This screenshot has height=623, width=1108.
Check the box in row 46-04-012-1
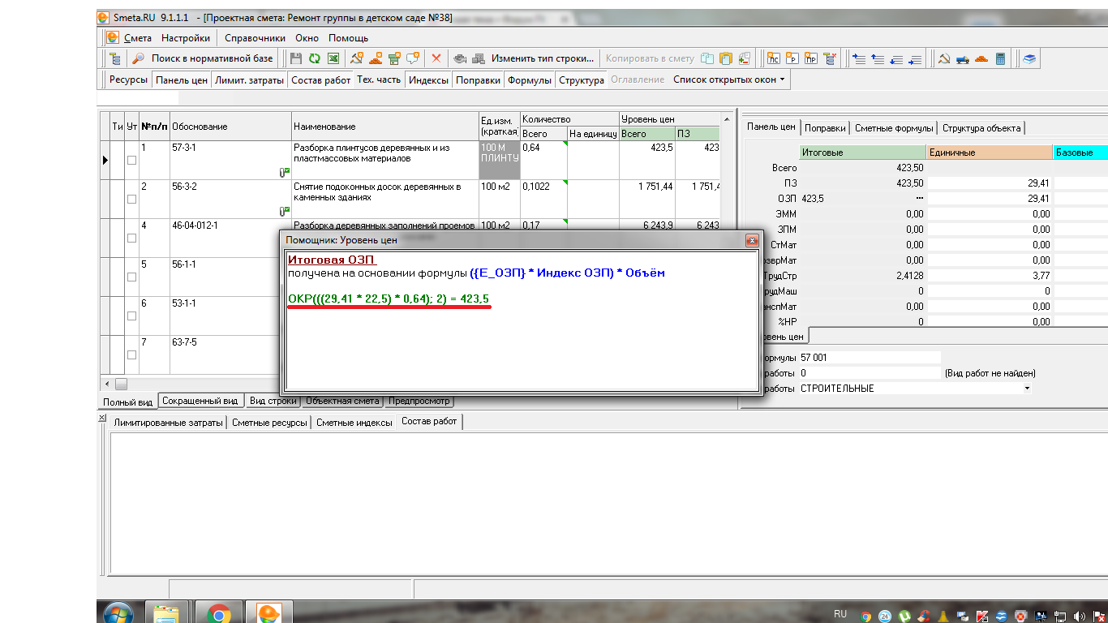coord(131,238)
